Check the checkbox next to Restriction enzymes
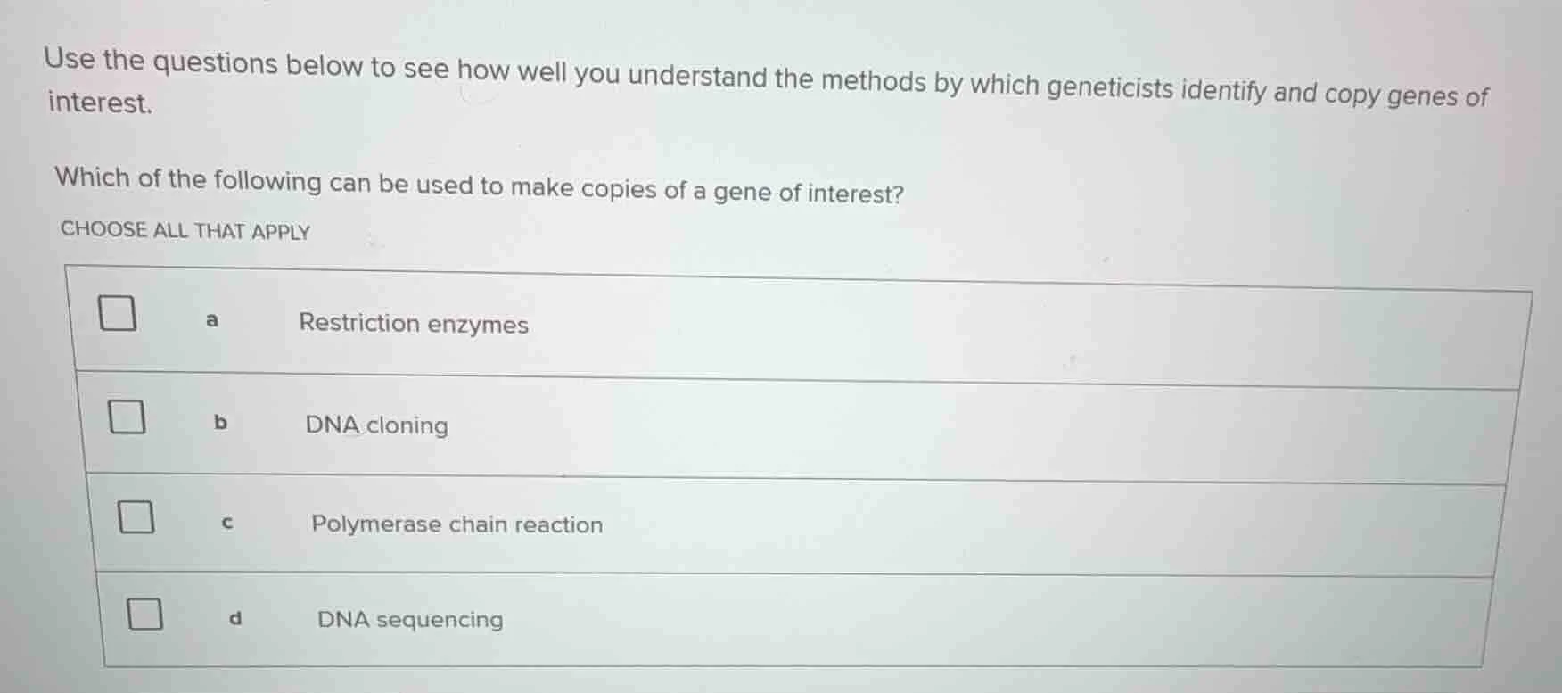The width and height of the screenshot is (1562, 693). (119, 314)
